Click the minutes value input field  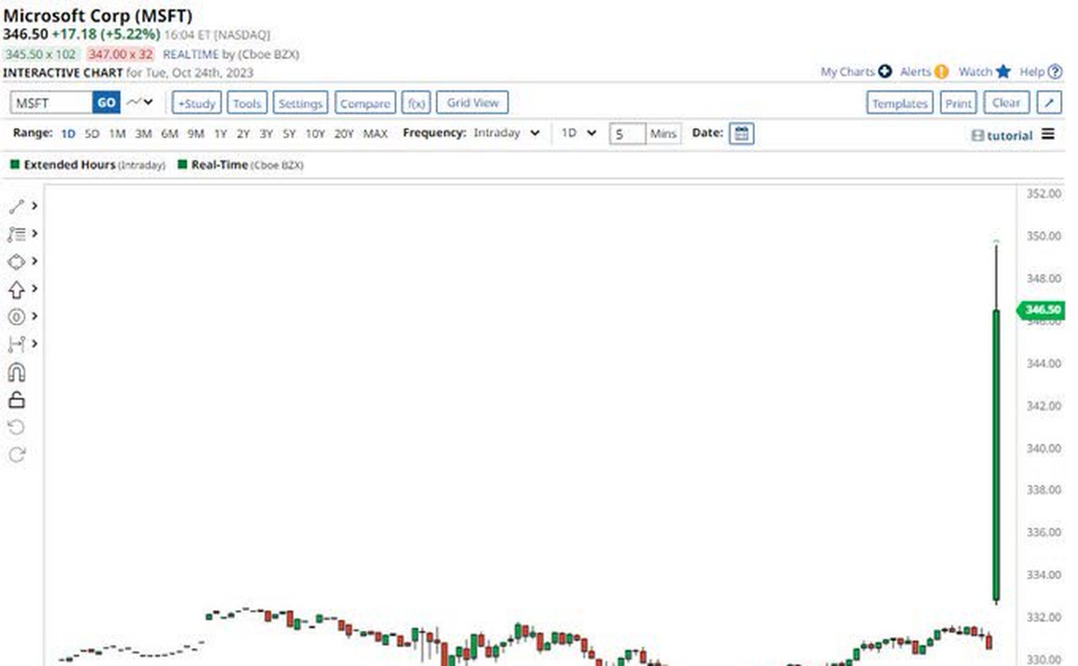pos(627,134)
